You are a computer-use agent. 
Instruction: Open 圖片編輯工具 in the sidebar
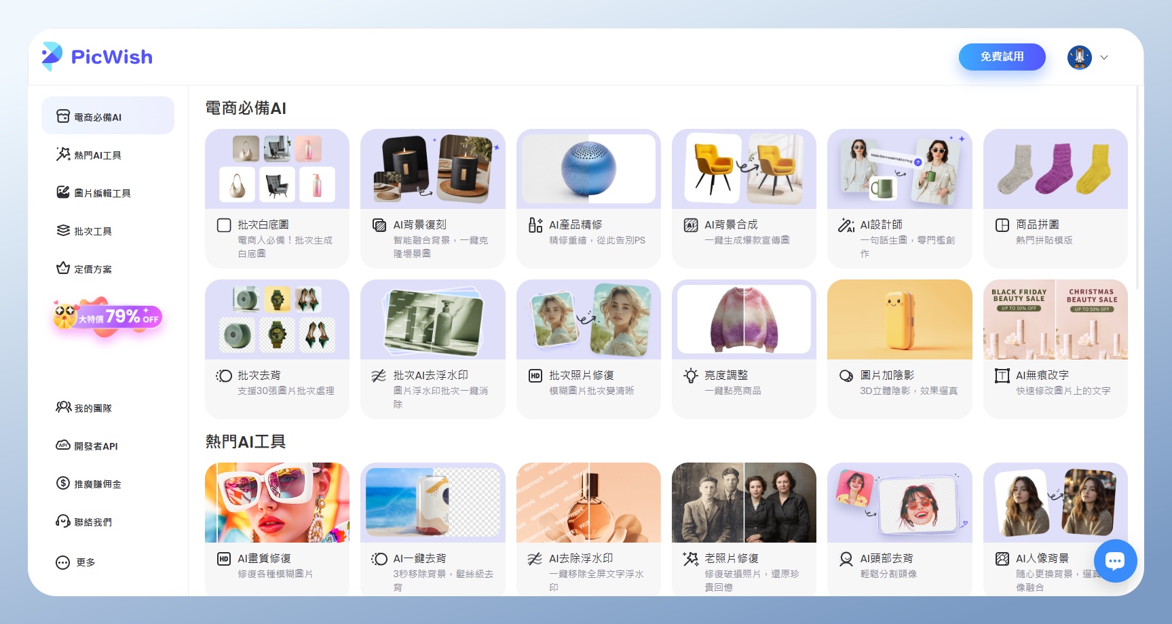point(94,193)
